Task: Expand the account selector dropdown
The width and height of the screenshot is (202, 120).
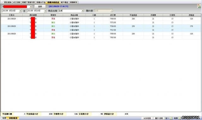Action: (x=31, y=7)
